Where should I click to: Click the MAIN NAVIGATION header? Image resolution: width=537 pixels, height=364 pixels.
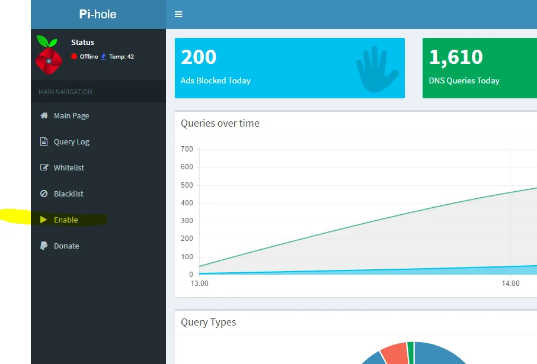point(65,92)
